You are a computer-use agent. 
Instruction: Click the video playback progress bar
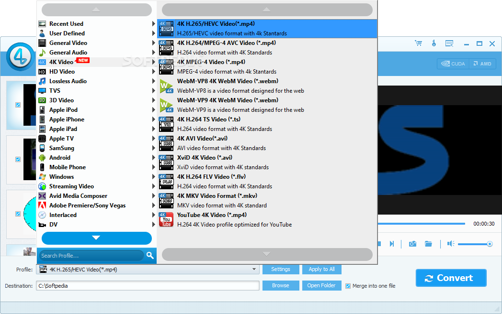(422, 224)
